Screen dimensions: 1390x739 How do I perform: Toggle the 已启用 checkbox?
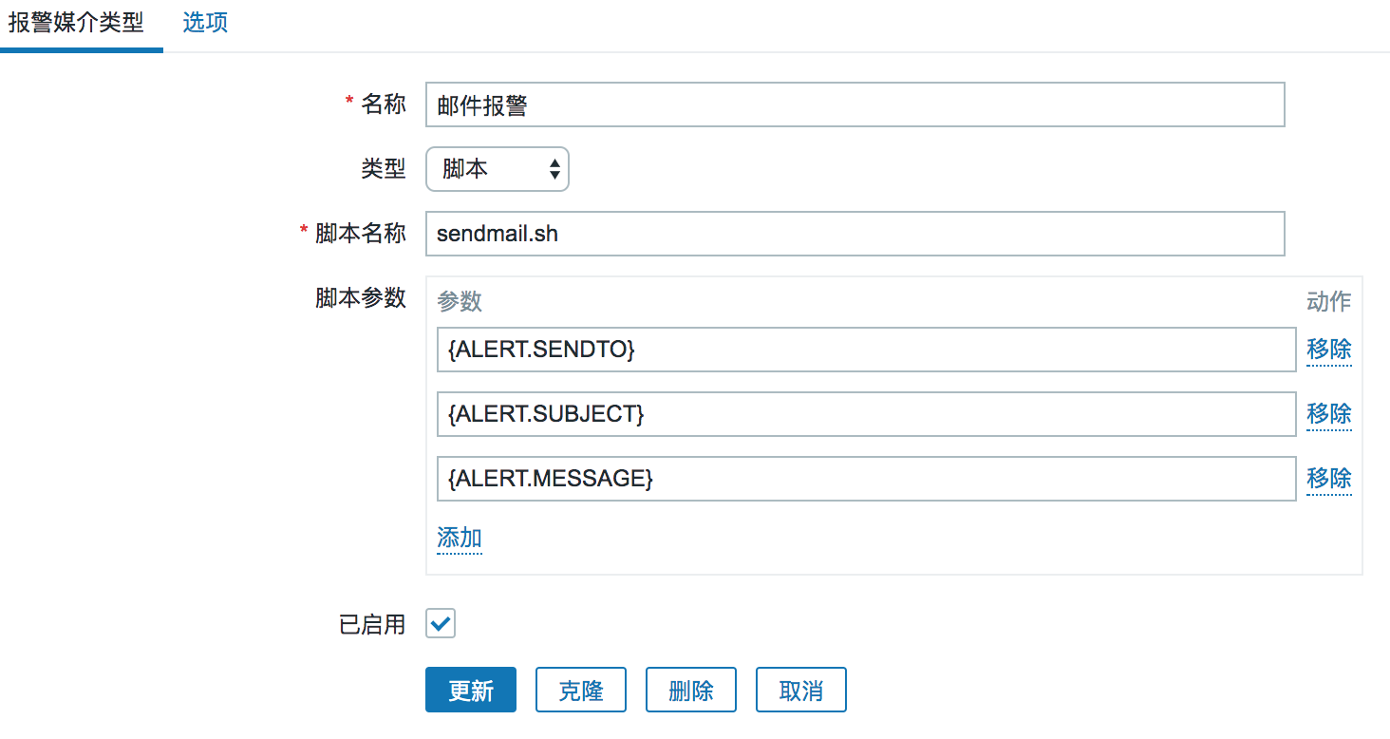pyautogui.click(x=441, y=623)
